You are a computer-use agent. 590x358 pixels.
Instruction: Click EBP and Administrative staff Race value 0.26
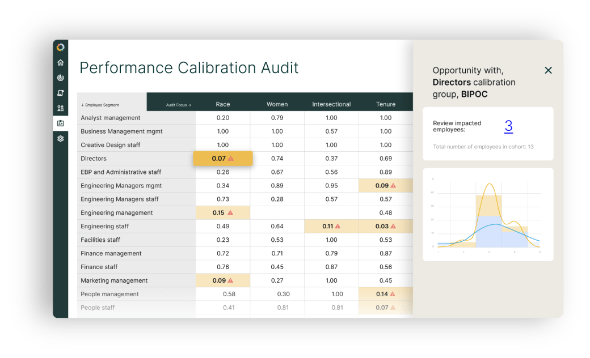223,172
